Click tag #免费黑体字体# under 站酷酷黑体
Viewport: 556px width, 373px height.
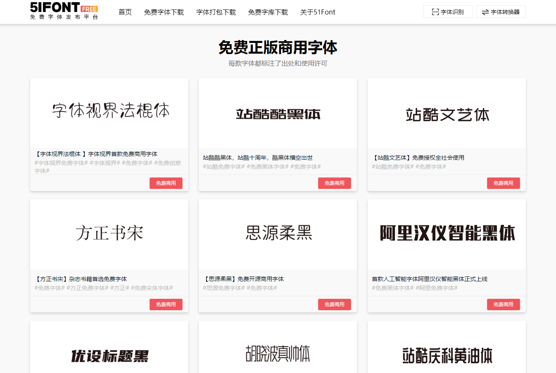coord(268,167)
